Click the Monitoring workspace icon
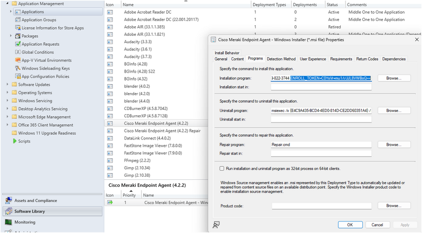The width and height of the screenshot is (422, 233). coord(8,222)
